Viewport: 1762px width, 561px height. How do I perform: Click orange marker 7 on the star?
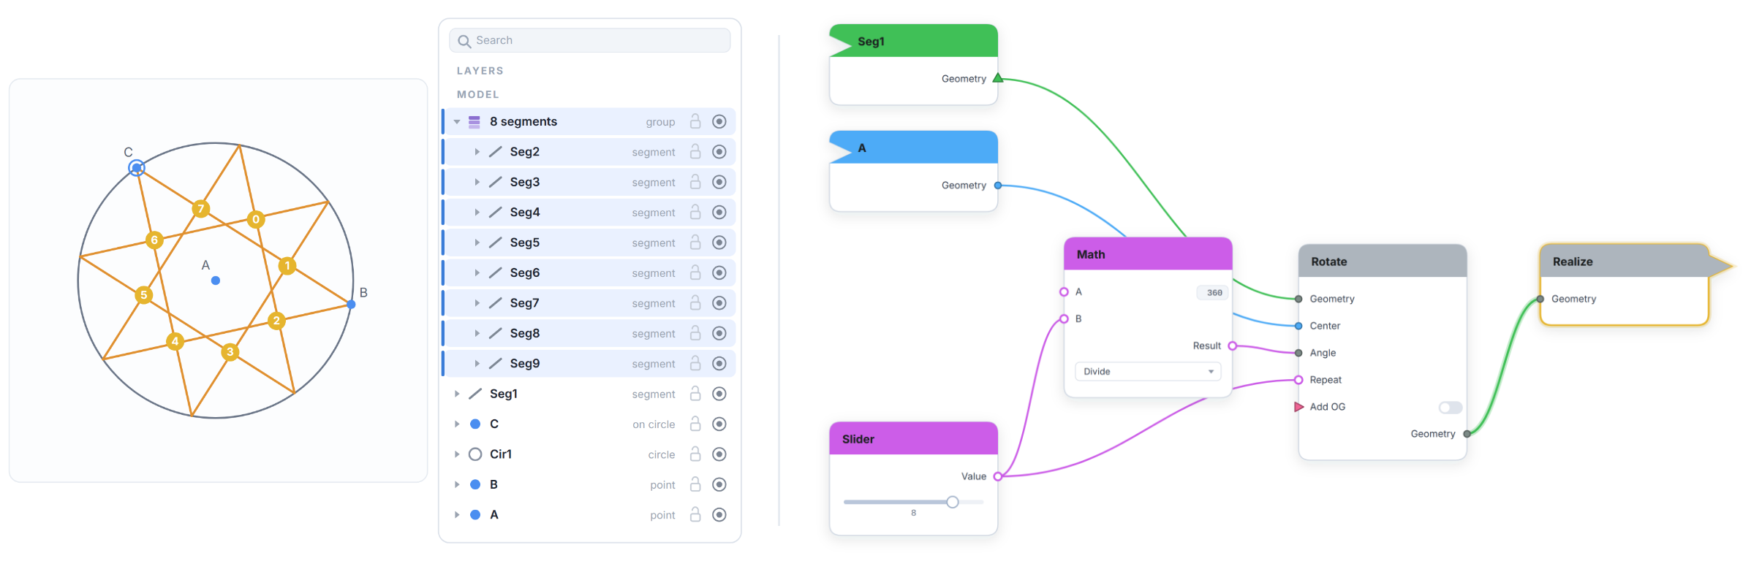tap(201, 209)
